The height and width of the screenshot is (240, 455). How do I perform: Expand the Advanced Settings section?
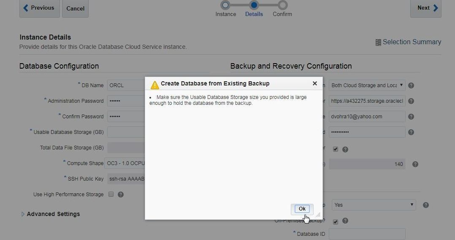[x=50, y=214]
